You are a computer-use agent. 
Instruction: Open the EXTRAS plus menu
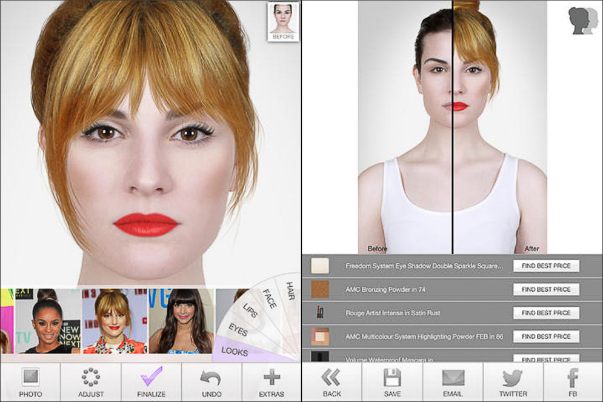(272, 382)
